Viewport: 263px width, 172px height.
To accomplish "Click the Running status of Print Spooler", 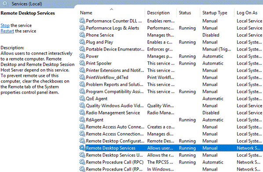I will pyautogui.click(x=187, y=64).
